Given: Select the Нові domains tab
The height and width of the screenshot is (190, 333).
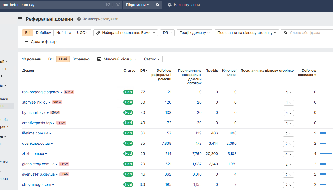Looking at the screenshot, I should pos(63,59).
